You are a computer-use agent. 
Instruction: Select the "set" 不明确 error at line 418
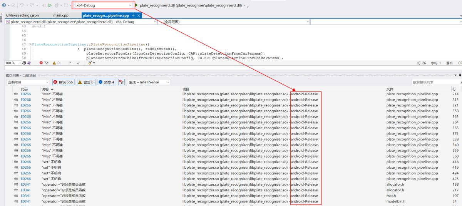[51, 162]
